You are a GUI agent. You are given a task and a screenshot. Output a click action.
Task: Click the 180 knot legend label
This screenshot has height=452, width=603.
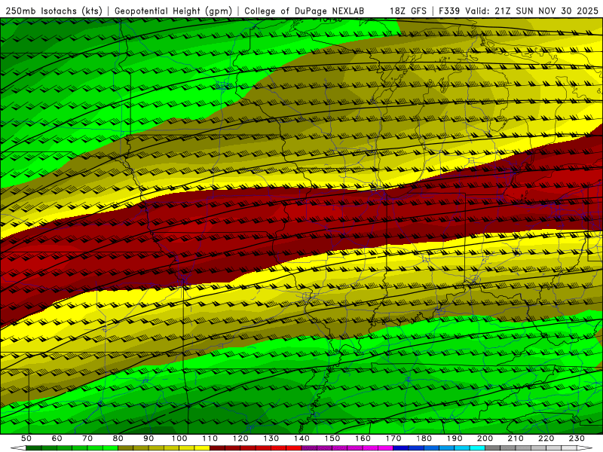(x=424, y=438)
